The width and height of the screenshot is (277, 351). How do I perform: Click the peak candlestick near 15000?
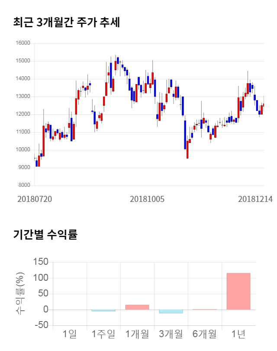tap(118, 61)
